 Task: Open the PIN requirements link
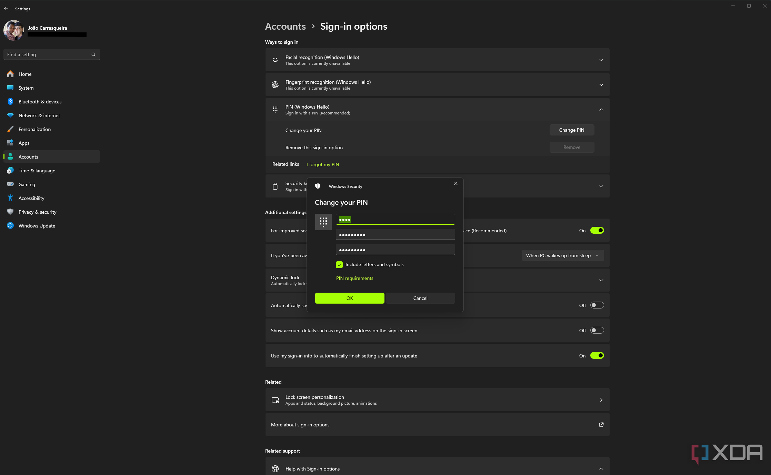coord(354,278)
